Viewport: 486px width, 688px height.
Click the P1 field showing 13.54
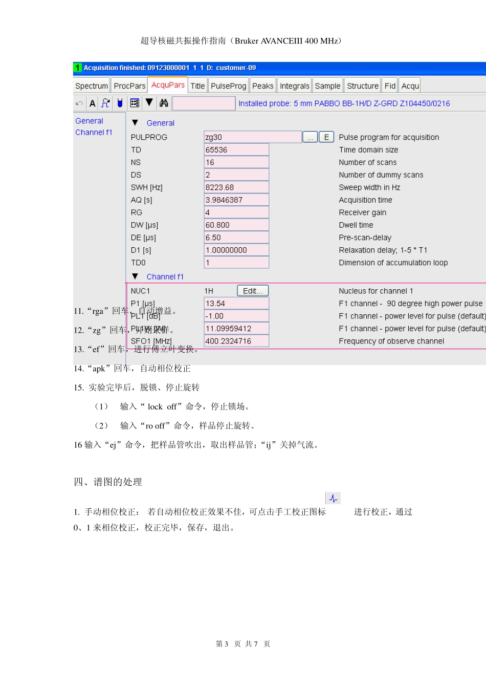coord(236,304)
